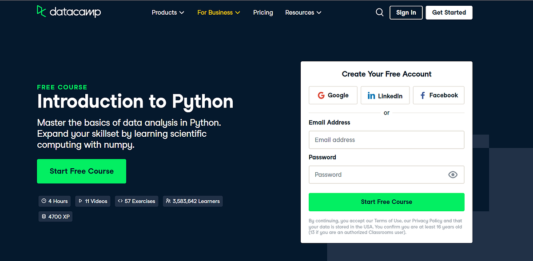The height and width of the screenshot is (261, 533).
Task: Click the learners icon beside 3,583,642
Action: [x=167, y=201]
